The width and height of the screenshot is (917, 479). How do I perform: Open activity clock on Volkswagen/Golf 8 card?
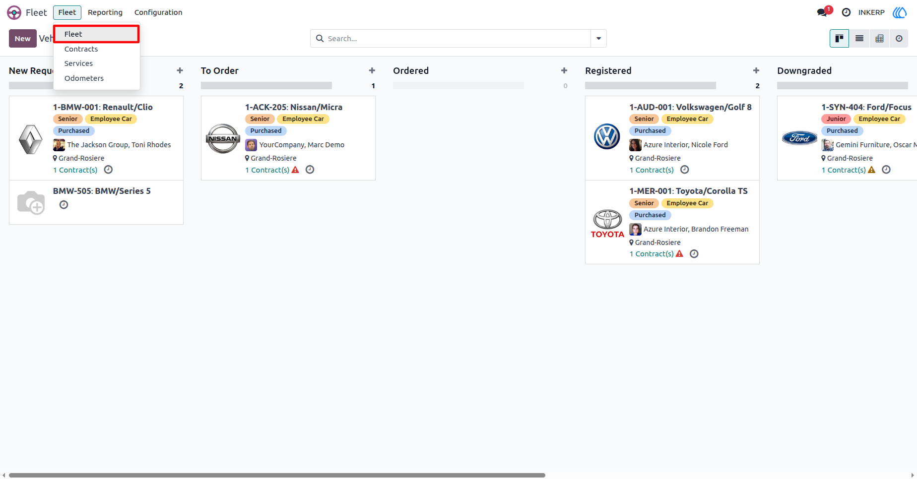tap(684, 170)
